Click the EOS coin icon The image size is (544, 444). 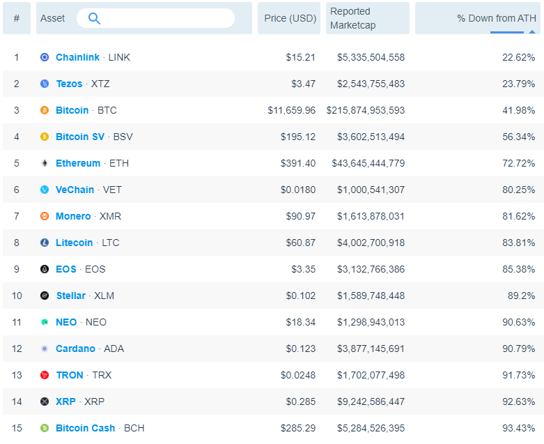45,269
